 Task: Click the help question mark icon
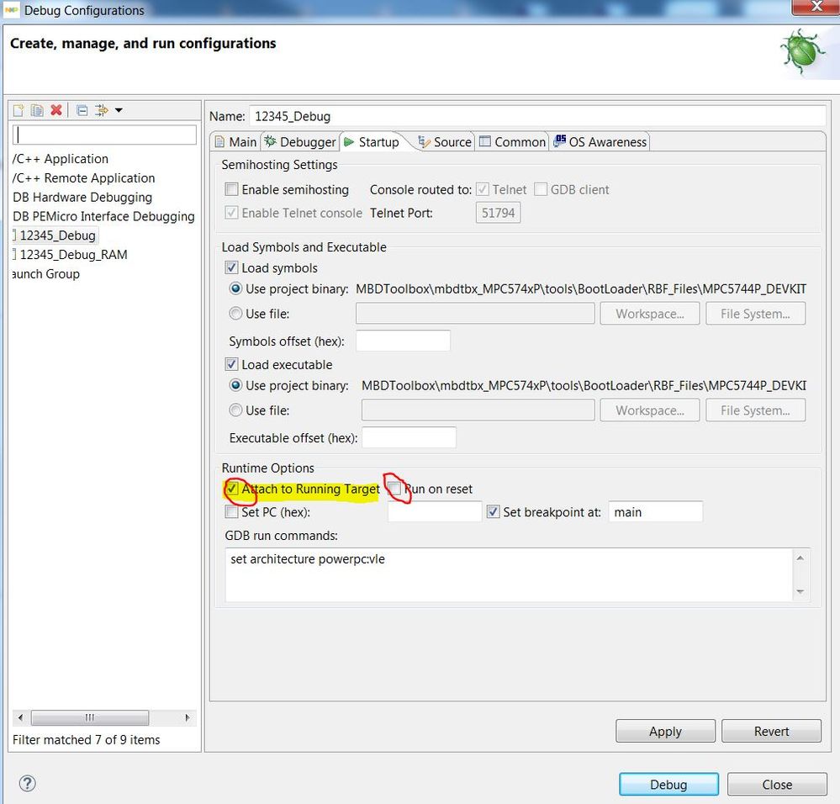coord(27,784)
